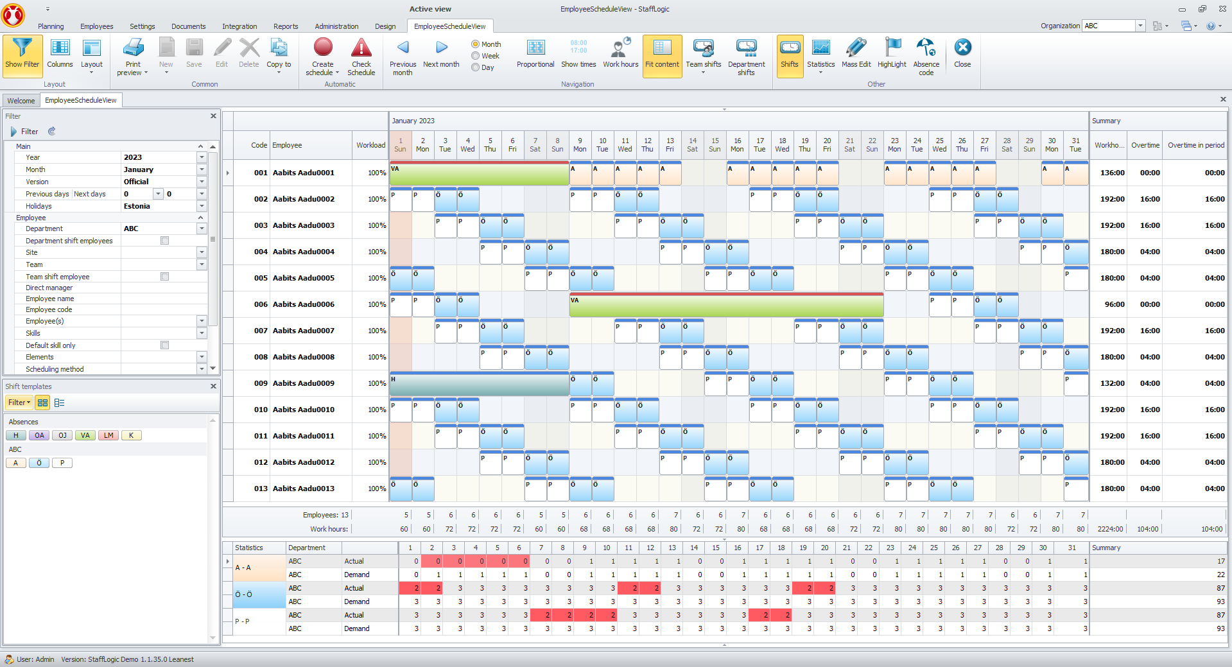Open the Version dropdown
The height and width of the screenshot is (667, 1232).
click(202, 182)
